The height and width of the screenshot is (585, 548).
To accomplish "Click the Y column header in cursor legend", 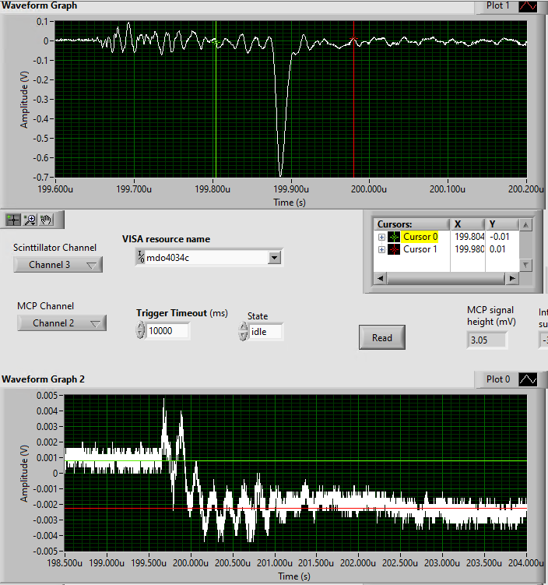I will point(502,224).
